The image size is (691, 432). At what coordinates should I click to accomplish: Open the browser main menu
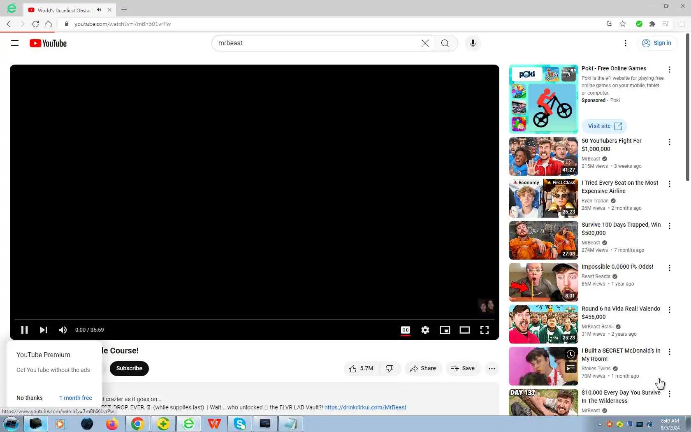(x=682, y=24)
